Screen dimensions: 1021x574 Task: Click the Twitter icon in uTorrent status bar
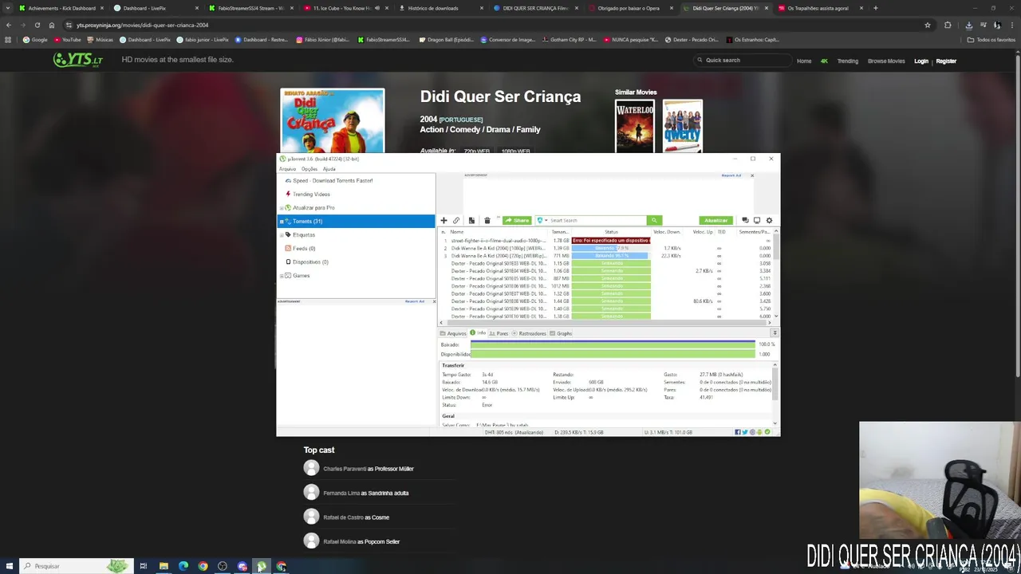point(745,432)
